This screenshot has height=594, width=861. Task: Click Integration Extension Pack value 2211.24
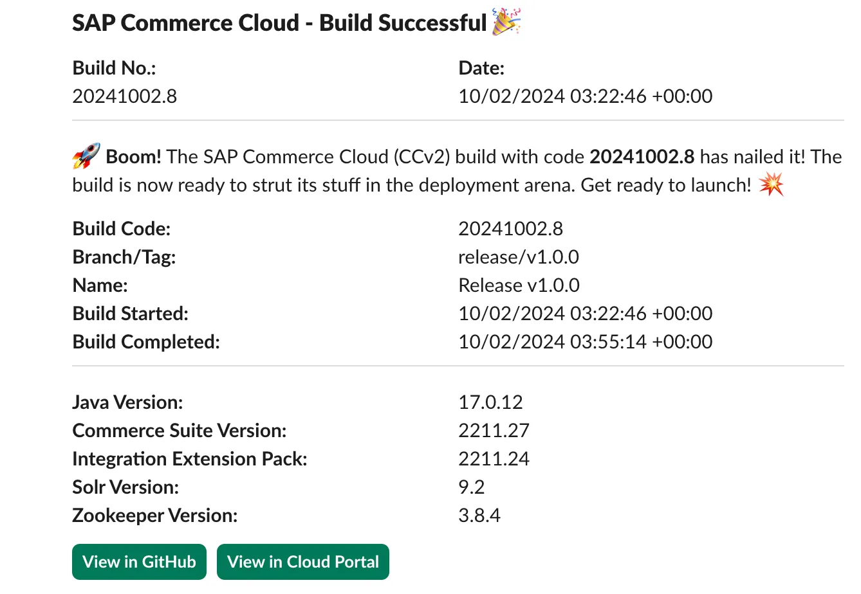coord(494,459)
